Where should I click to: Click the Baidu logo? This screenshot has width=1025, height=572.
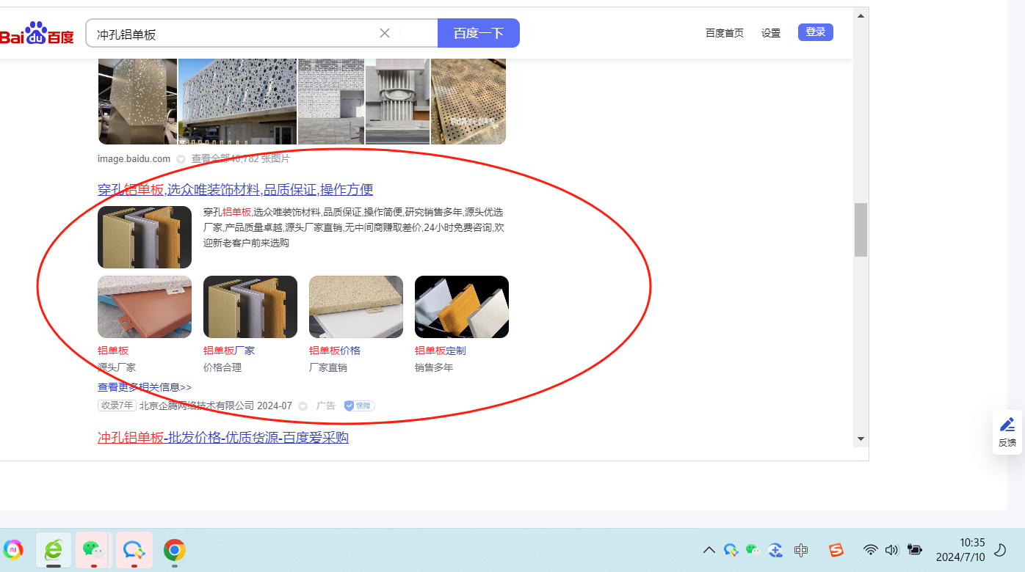37,34
